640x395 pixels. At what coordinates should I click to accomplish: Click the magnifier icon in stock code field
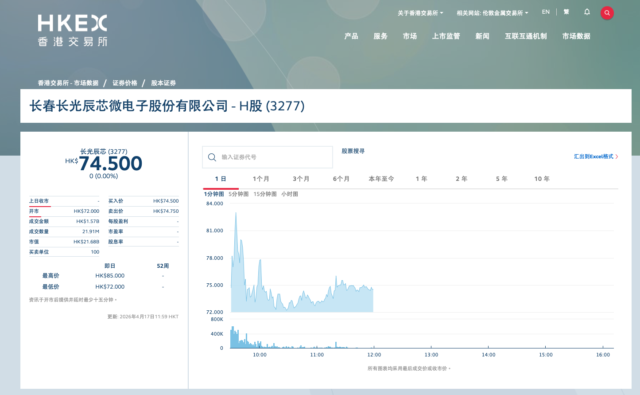tap(212, 157)
